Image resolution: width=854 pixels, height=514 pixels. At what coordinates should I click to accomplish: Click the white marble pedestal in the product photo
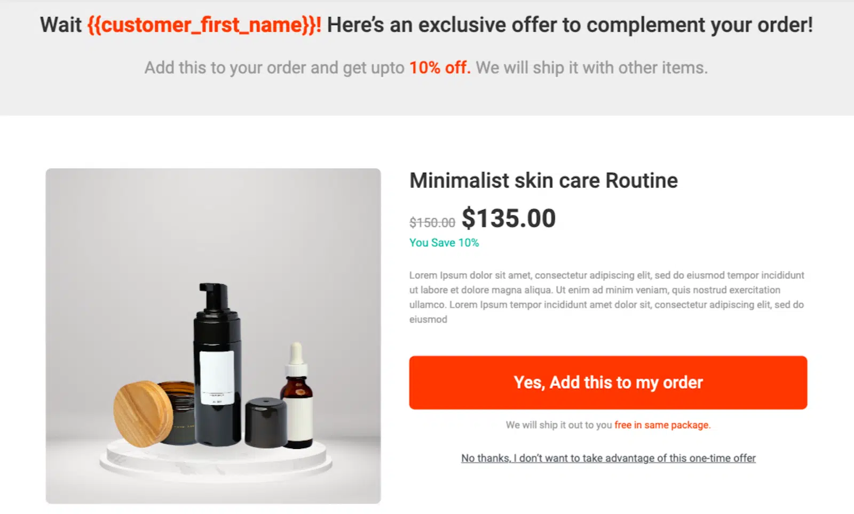click(x=215, y=460)
